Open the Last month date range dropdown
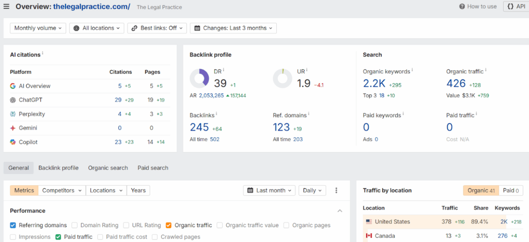Screen dimensions: 529x242 (269, 190)
